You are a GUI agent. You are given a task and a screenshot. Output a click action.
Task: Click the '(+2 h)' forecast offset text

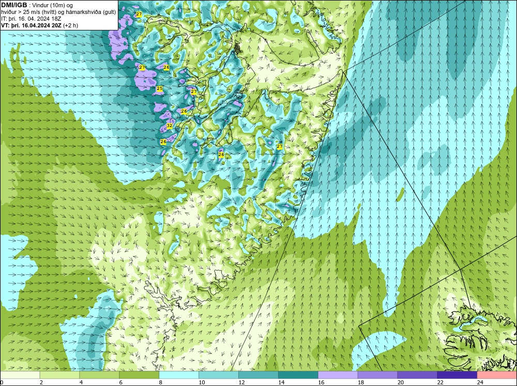[x=70, y=25]
